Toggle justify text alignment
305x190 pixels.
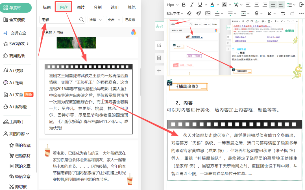[273, 5]
